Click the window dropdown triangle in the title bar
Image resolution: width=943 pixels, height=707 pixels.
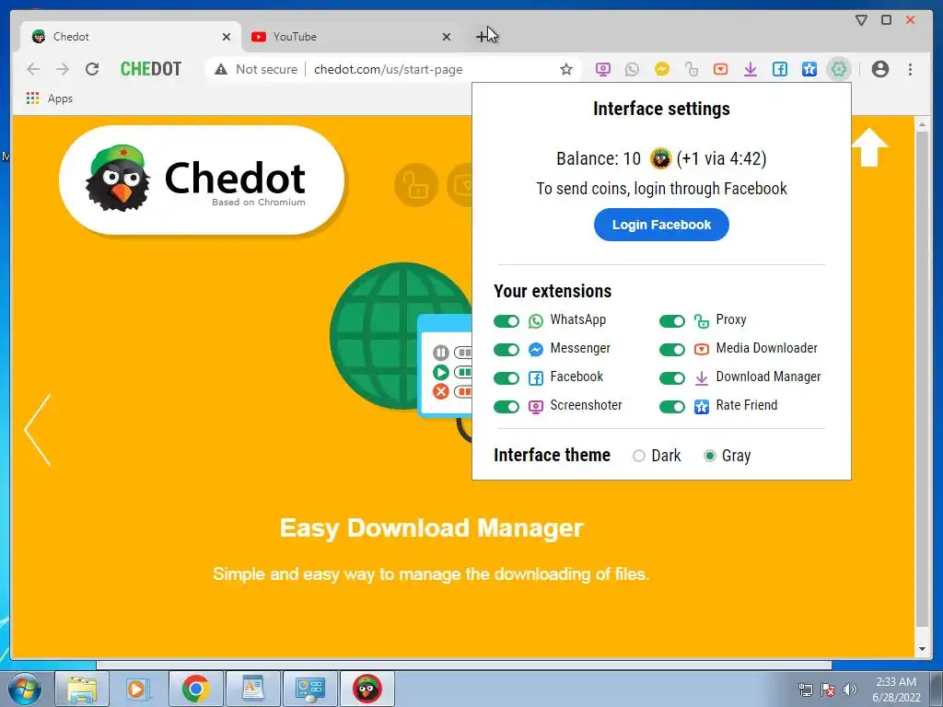point(861,20)
